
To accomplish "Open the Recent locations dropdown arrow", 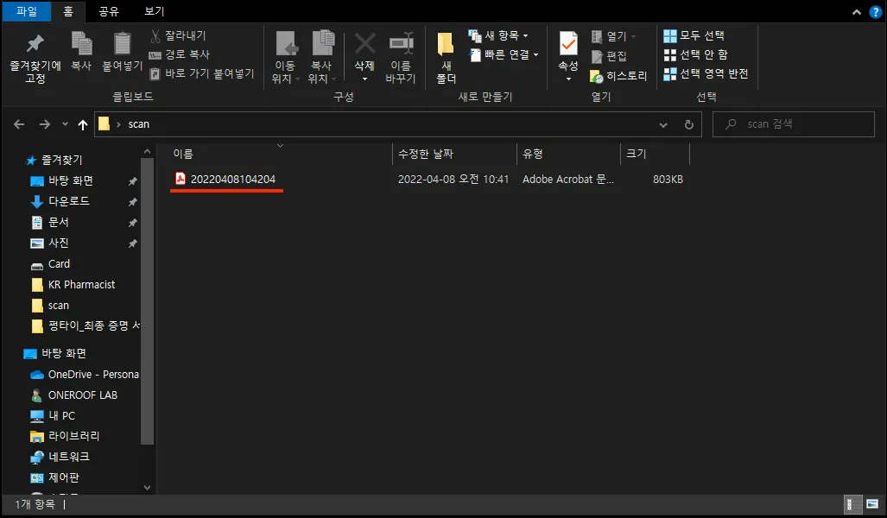I will click(65, 124).
